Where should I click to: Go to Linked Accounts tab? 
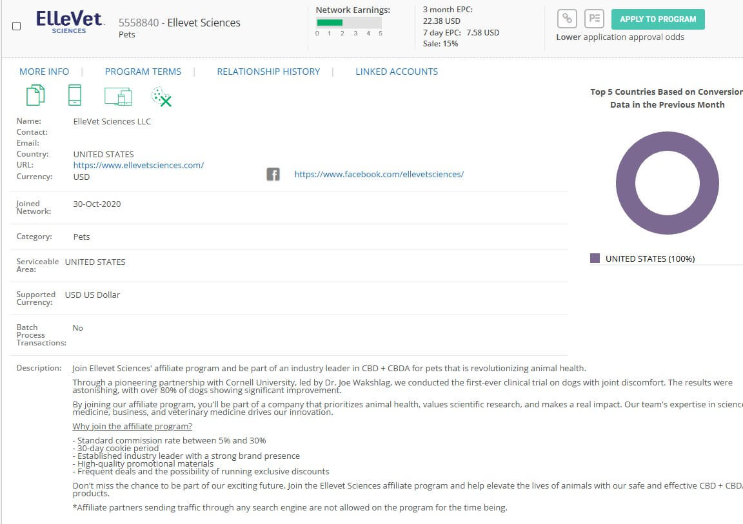[397, 72]
